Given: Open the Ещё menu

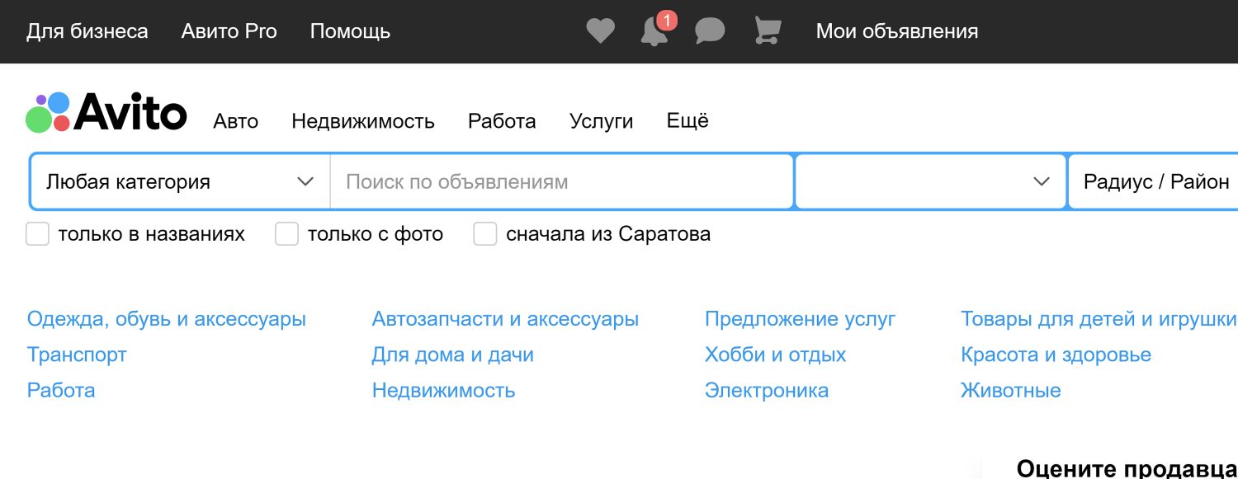Looking at the screenshot, I should [x=687, y=120].
